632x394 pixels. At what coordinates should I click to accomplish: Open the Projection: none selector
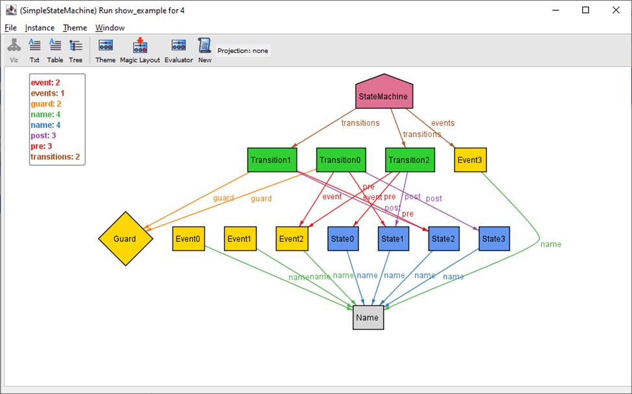(243, 50)
